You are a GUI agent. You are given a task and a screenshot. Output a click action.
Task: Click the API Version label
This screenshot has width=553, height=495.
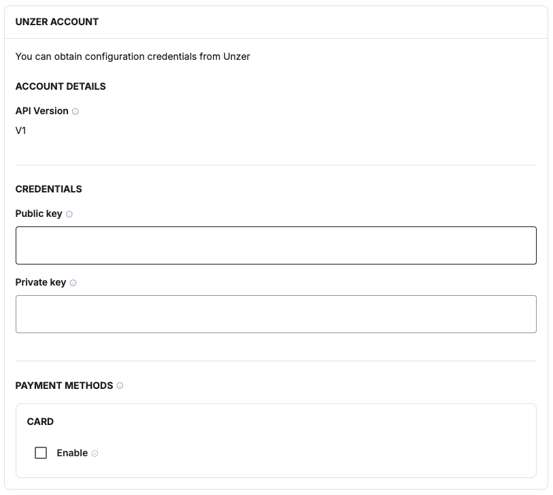point(42,111)
